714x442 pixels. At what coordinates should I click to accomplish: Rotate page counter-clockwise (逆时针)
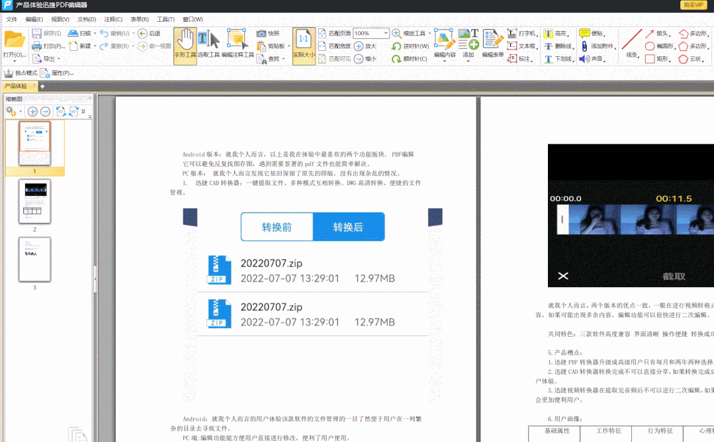(410, 46)
